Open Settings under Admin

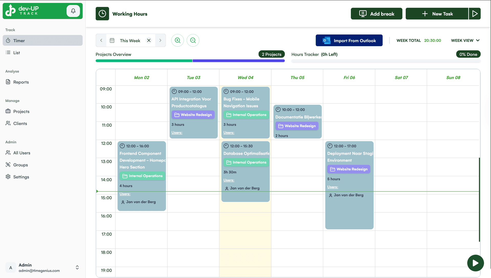click(21, 177)
